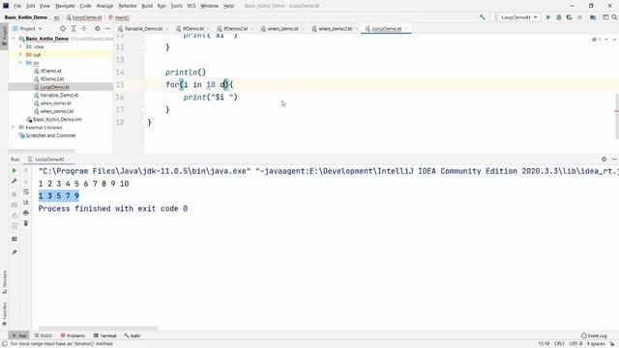Click Expand All icon in Project panel
The image size is (619, 348).
pyautogui.click(x=74, y=28)
